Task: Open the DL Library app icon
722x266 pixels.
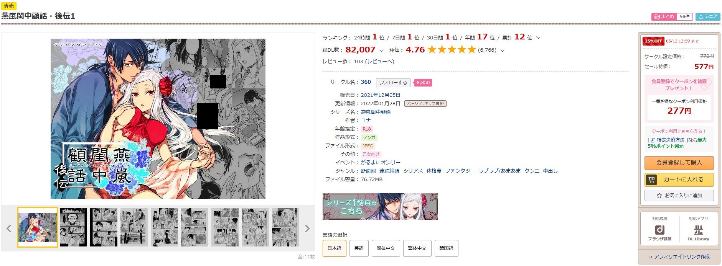Action: (x=698, y=230)
